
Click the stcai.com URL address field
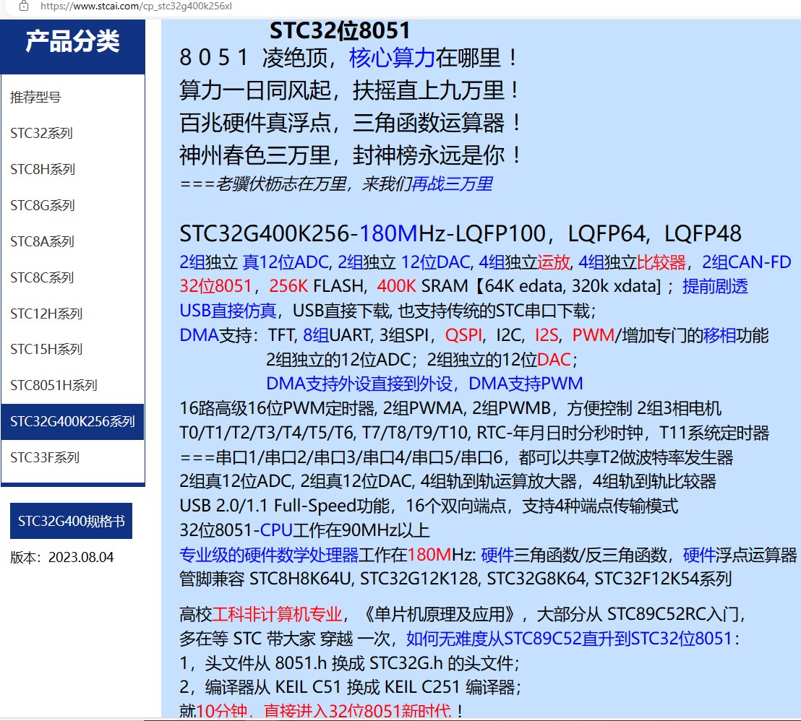[136, 6]
